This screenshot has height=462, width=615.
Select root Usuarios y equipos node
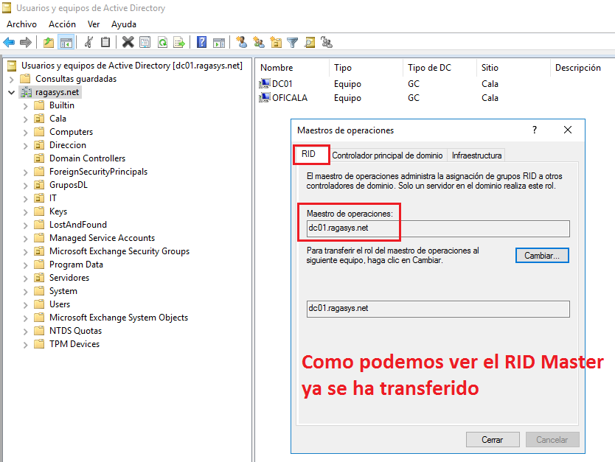point(132,66)
